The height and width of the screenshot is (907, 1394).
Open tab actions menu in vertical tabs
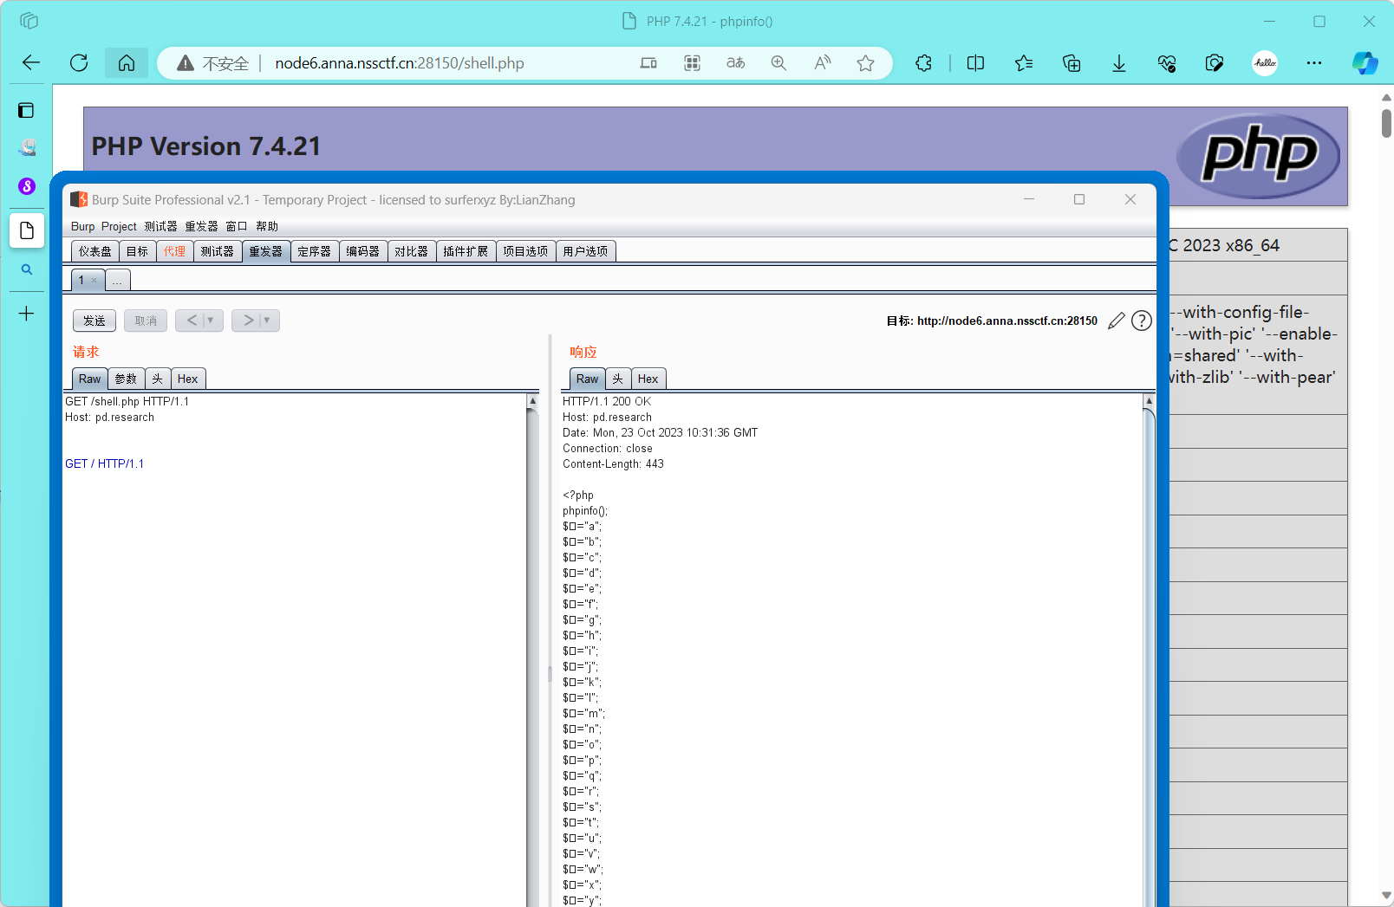click(26, 110)
